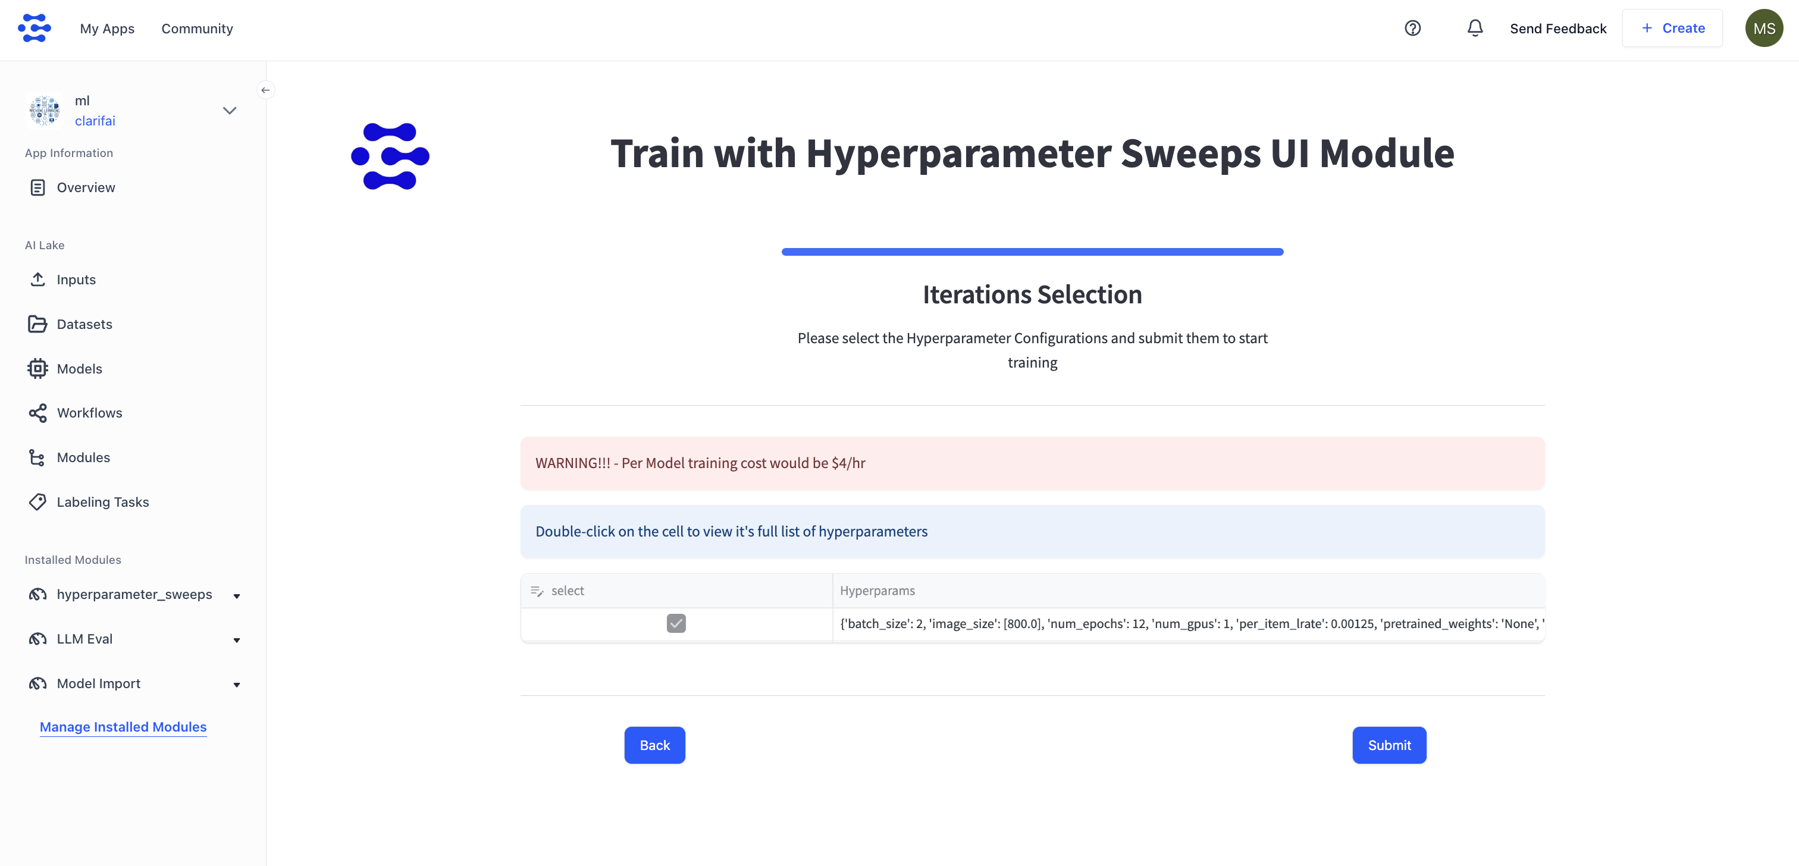Click Manage Installed Modules link
This screenshot has width=1799, height=866.
click(123, 727)
